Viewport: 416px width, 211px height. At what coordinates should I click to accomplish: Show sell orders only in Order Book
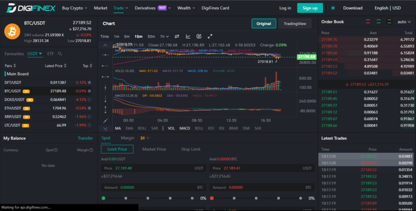pos(368,22)
